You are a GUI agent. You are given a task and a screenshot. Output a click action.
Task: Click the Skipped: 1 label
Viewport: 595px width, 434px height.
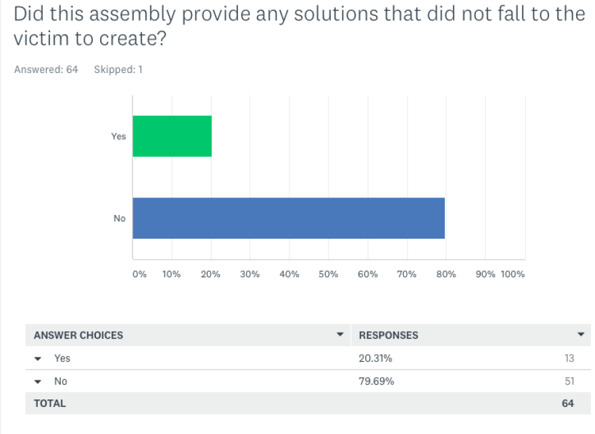[118, 69]
